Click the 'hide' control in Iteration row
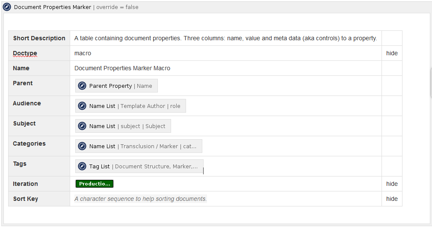Image resolution: width=432 pixels, height=227 pixels. click(x=392, y=184)
